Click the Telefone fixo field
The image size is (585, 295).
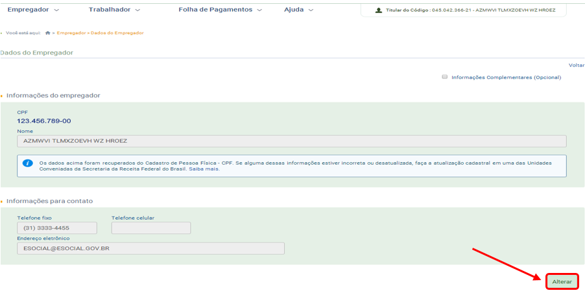coord(57,228)
